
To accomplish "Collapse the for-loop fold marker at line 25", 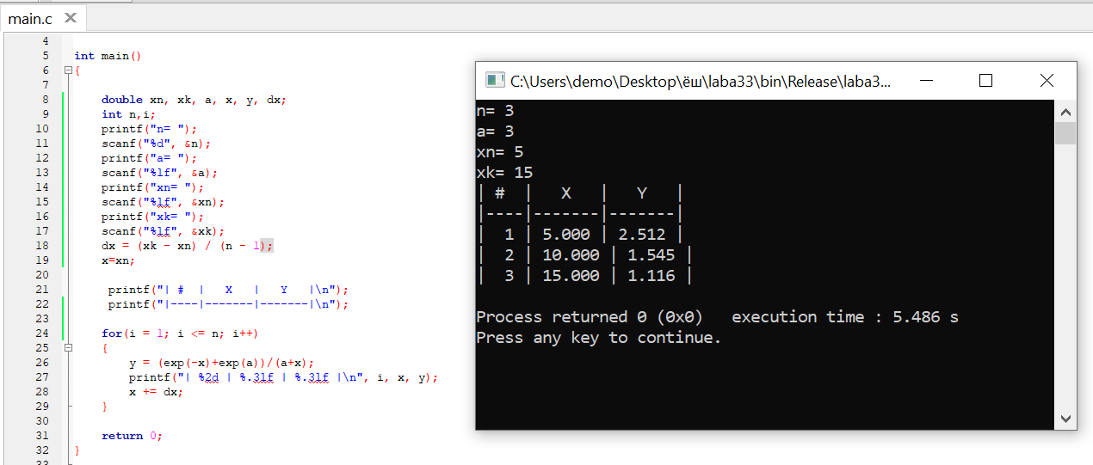I will pyautogui.click(x=68, y=348).
